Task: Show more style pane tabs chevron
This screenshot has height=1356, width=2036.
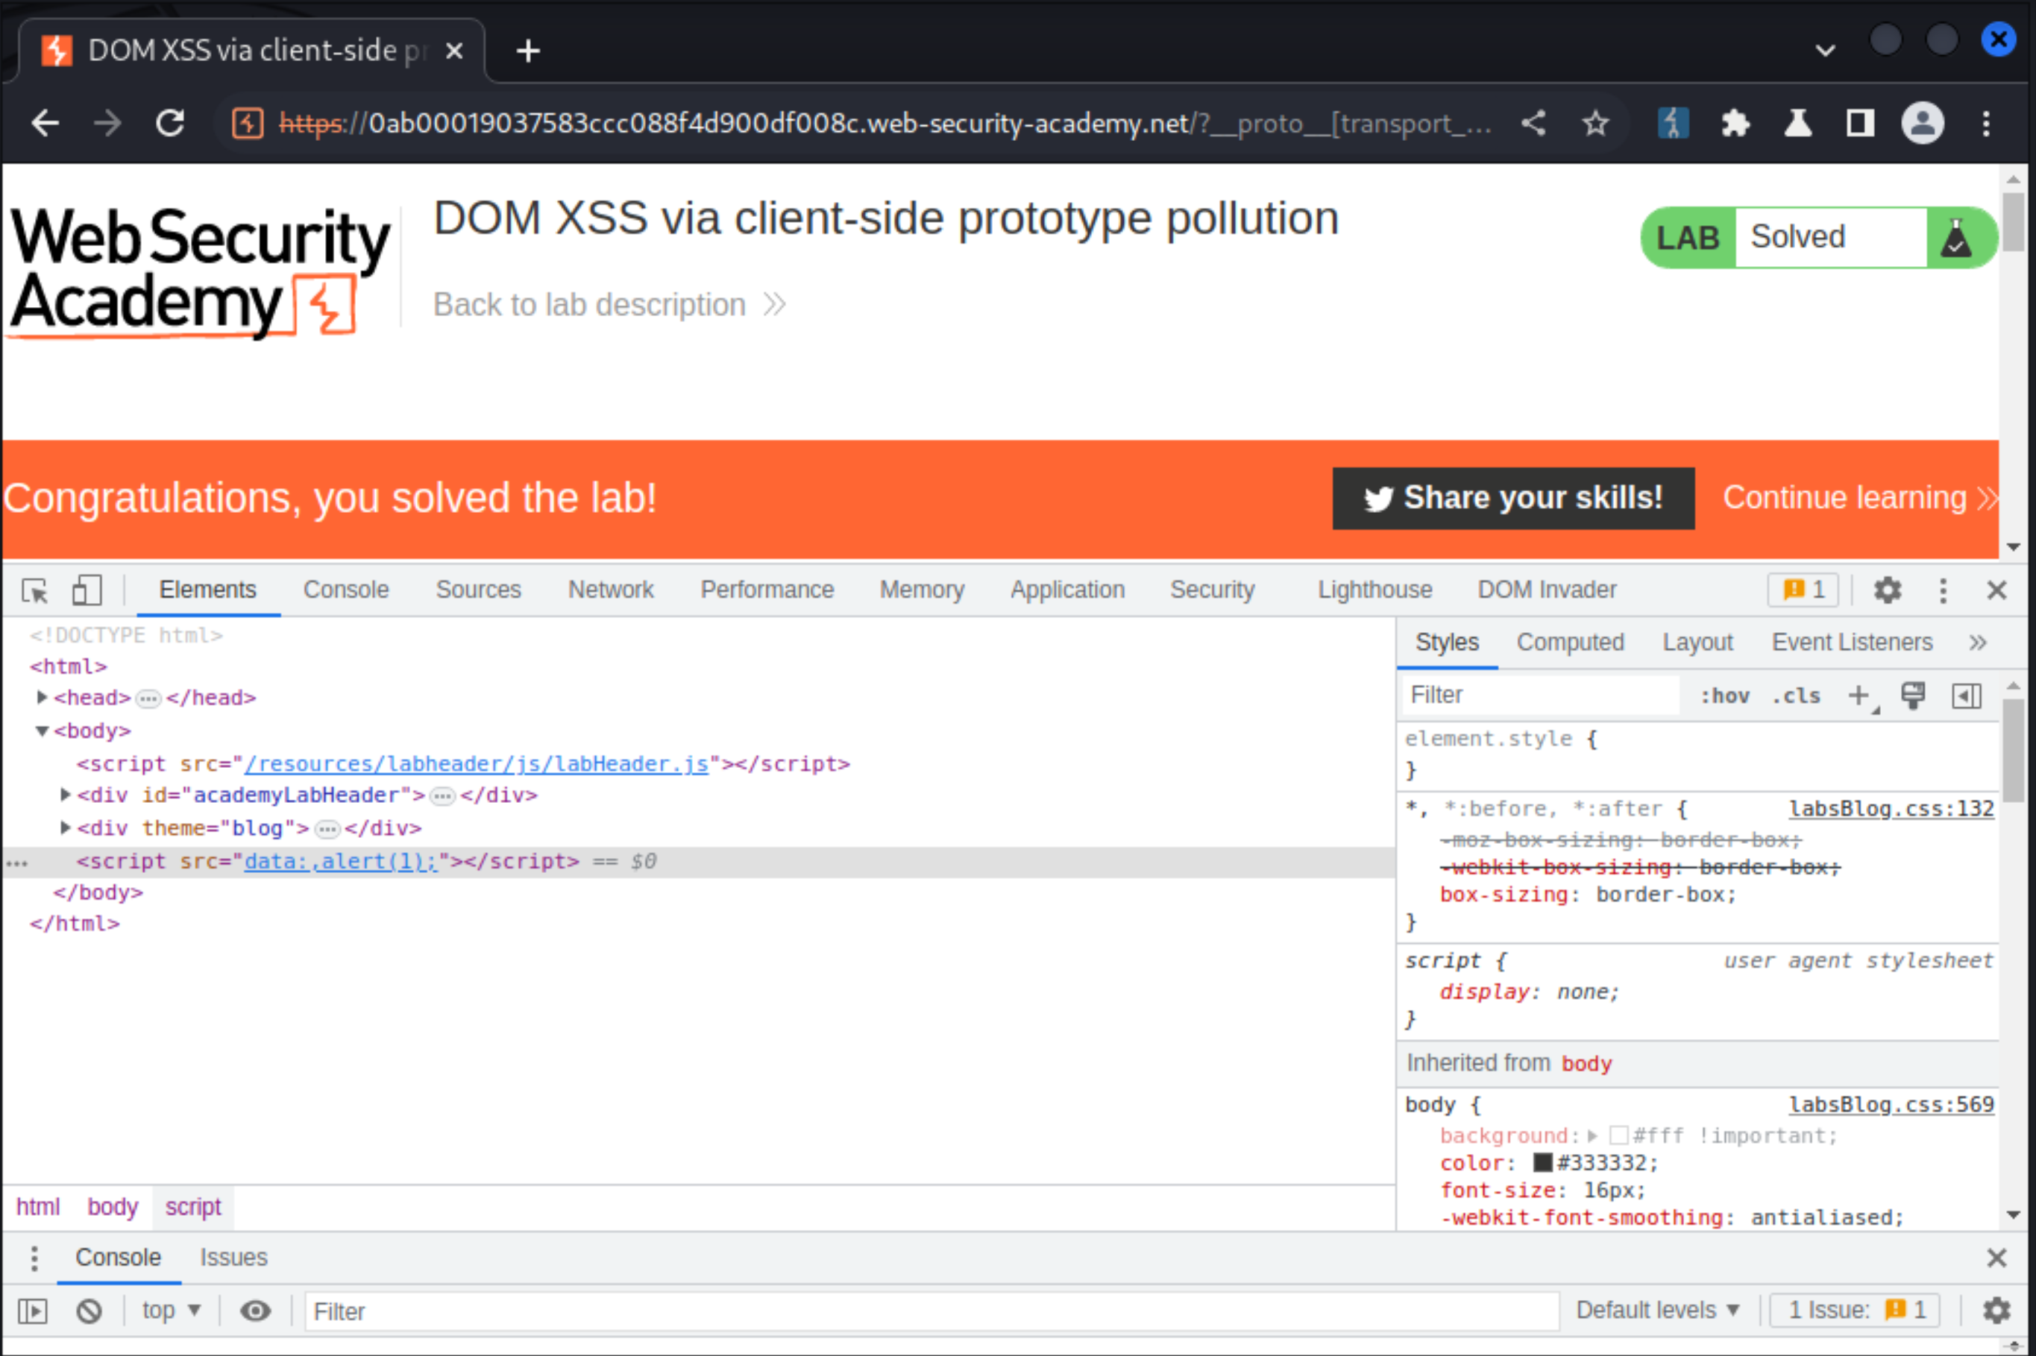Action: pos(1977,643)
